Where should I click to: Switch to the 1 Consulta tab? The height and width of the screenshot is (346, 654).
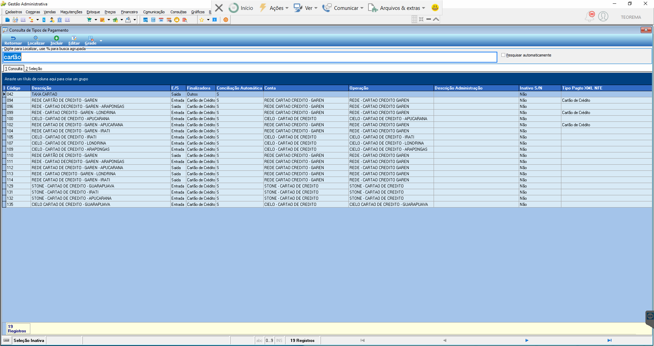pos(14,69)
